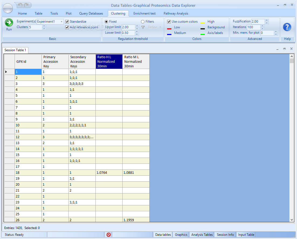Switch to Enrichment test tab
Viewport: 297px width, 239px height.
[x=144, y=13]
